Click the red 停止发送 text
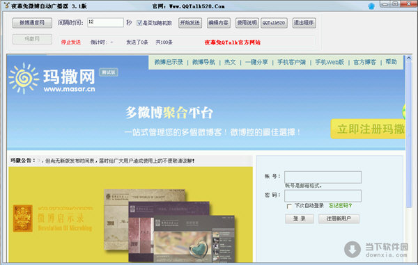This screenshot has width=418, height=265. [x=71, y=42]
